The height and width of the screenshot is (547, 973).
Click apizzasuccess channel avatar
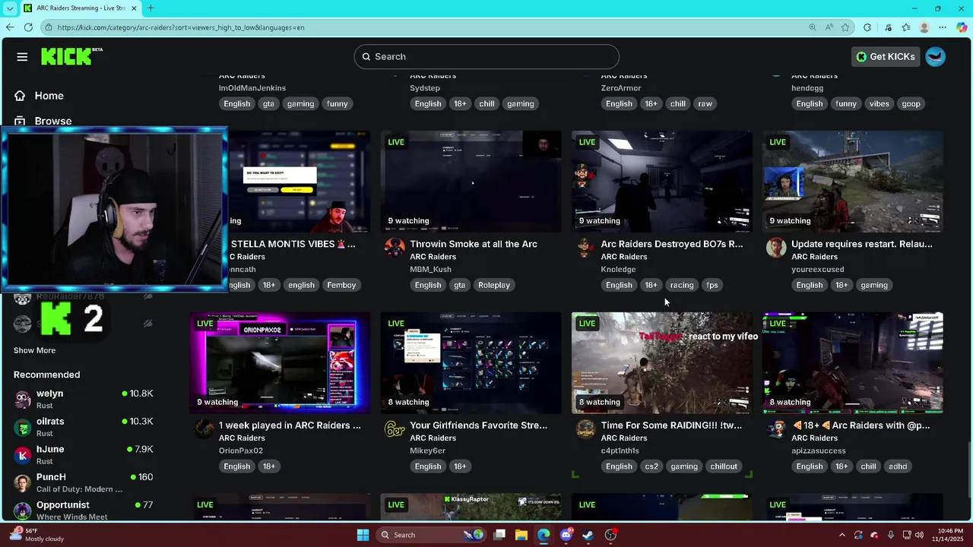point(775,429)
